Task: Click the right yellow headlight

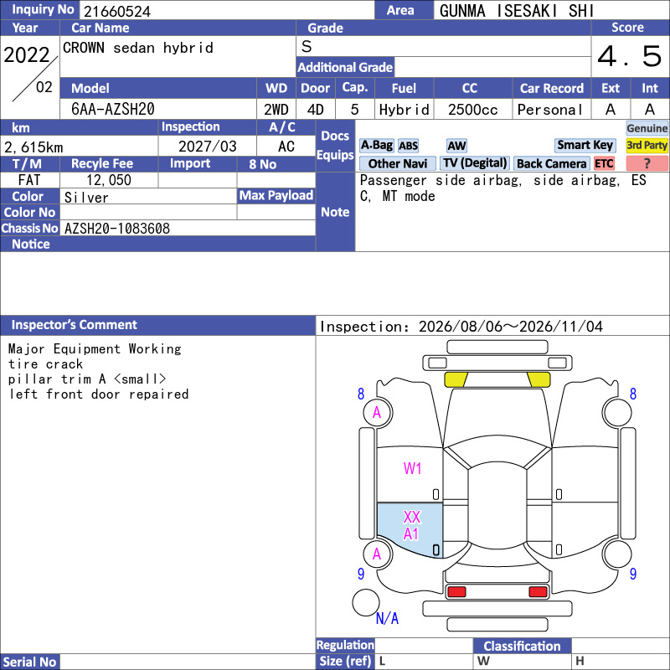Action: [x=539, y=379]
